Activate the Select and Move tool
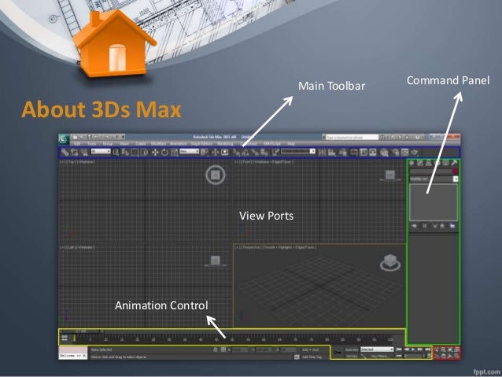This screenshot has height=377, width=502. [155, 152]
